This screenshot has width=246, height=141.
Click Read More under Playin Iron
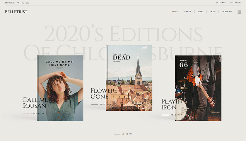(177, 115)
